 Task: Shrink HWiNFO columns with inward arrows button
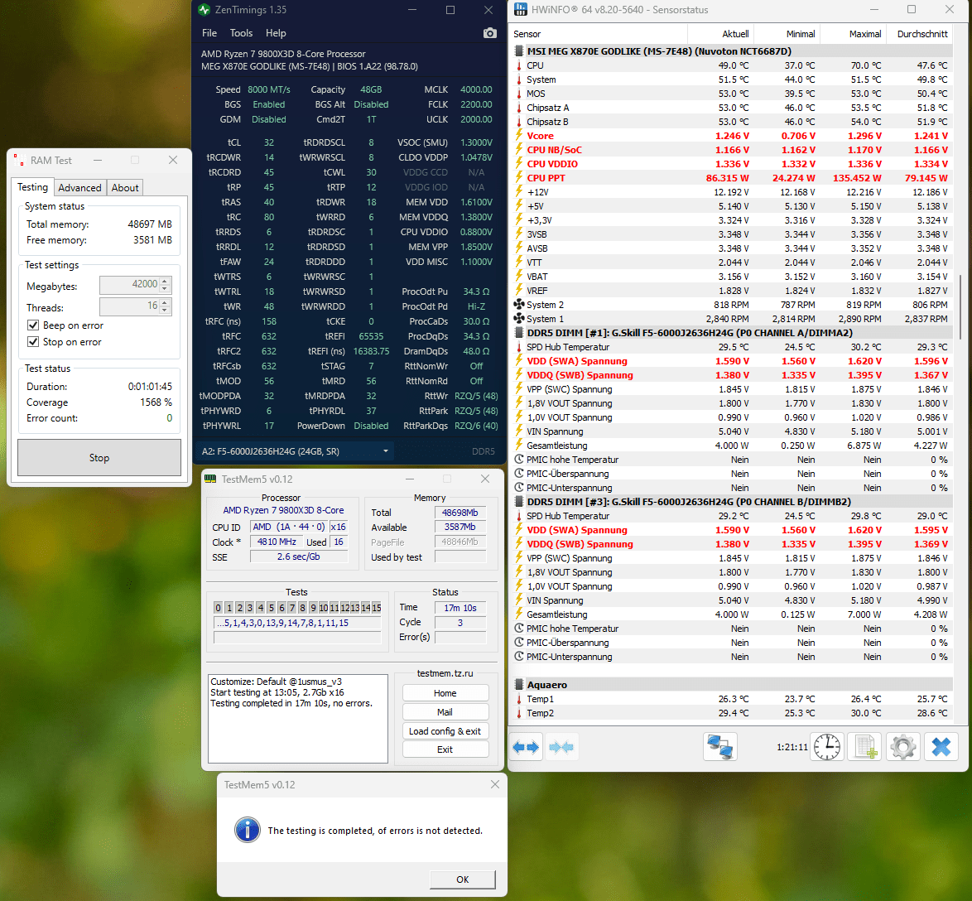tap(561, 747)
